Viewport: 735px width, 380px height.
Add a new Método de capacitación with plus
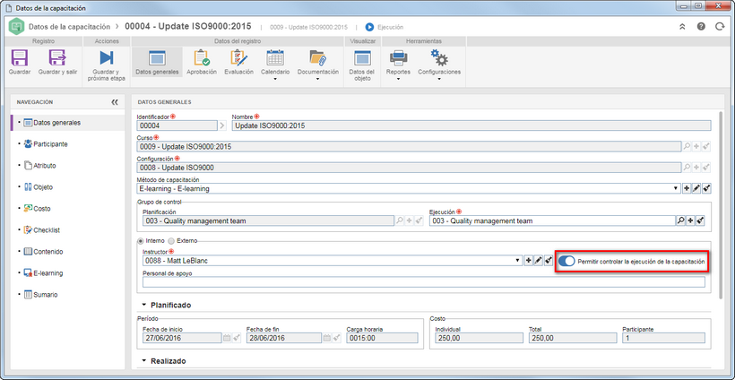[687, 188]
